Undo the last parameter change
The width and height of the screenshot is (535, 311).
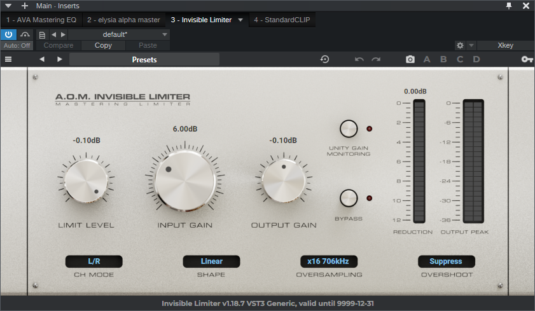point(359,59)
